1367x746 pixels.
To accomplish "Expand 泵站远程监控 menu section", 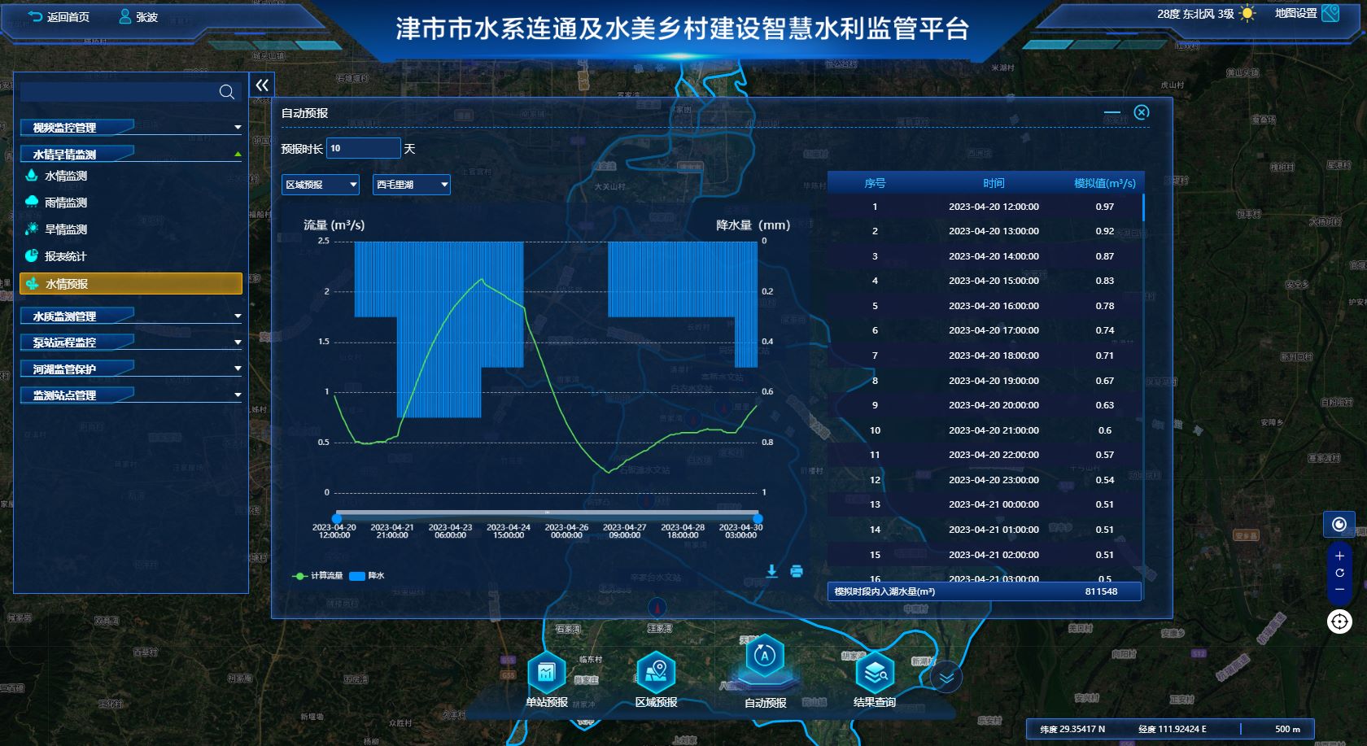I will coord(131,342).
